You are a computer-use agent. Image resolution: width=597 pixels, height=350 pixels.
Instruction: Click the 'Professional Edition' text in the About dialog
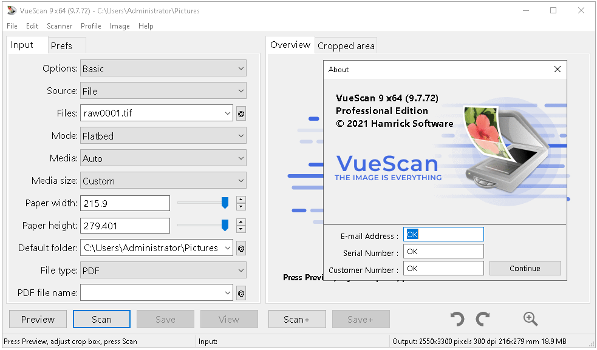(x=382, y=111)
